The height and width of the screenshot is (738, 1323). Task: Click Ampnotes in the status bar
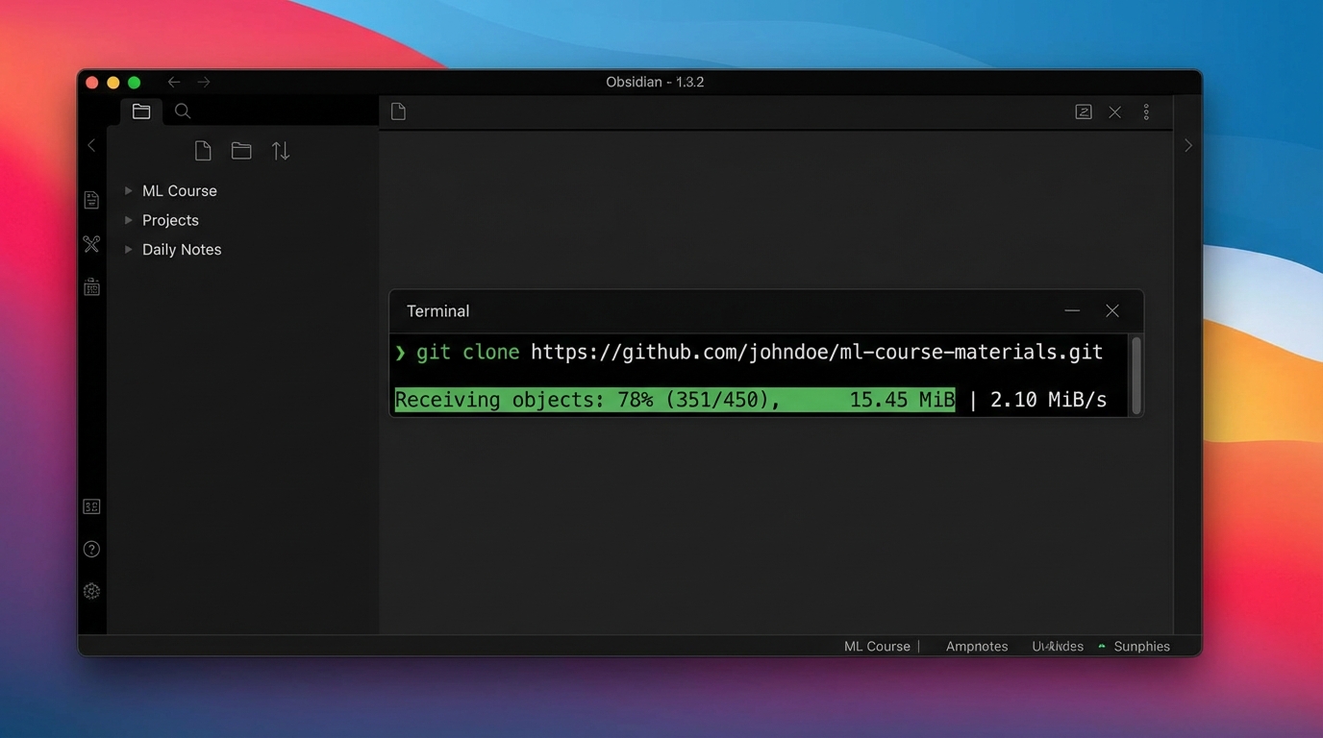(x=977, y=646)
